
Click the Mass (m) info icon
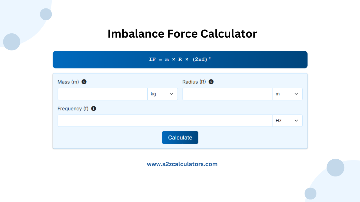tap(84, 82)
